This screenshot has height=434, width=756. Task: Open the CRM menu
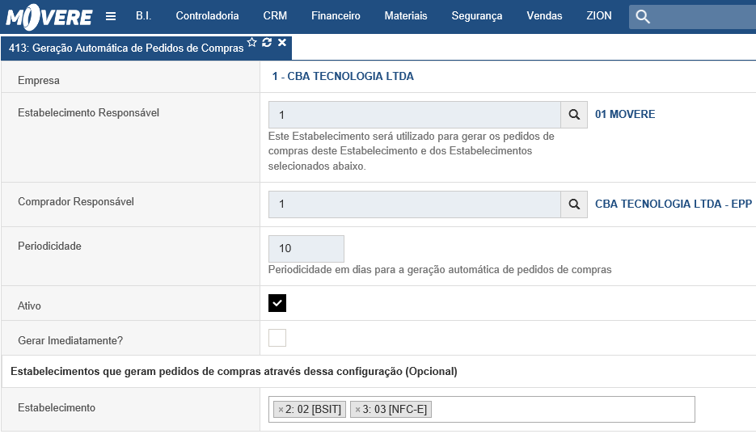pos(275,16)
